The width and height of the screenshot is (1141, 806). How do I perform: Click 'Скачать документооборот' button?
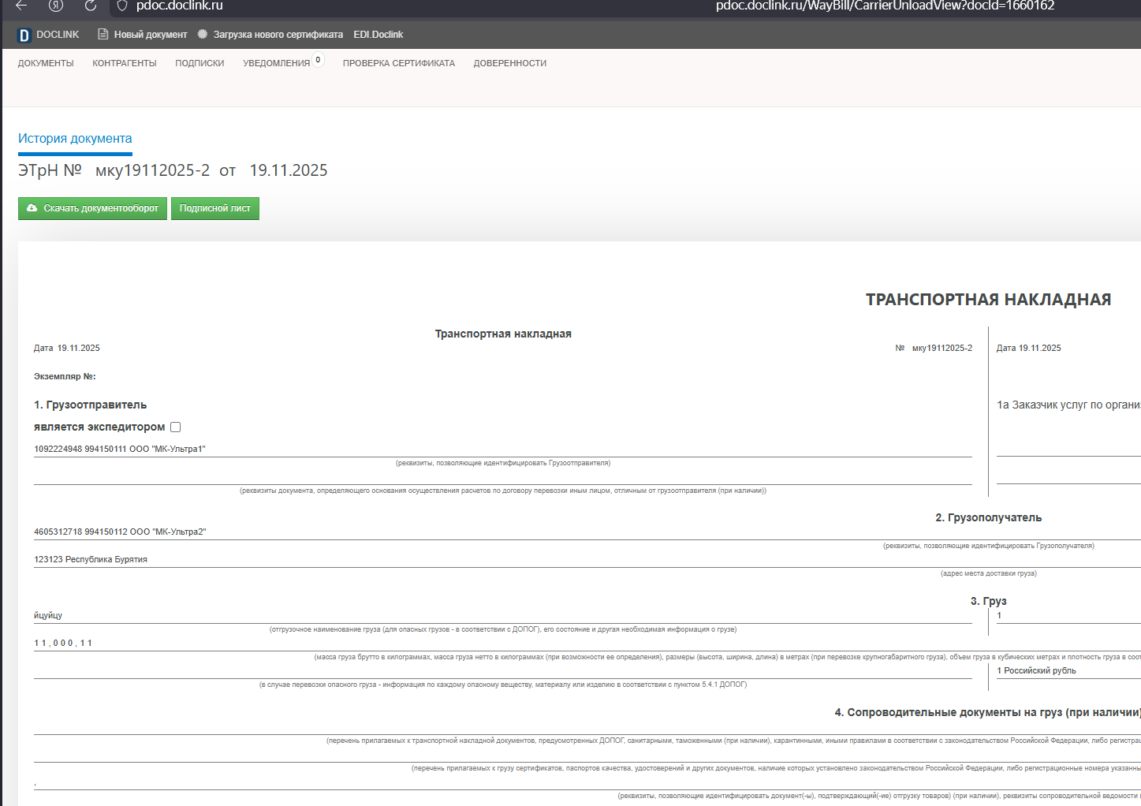point(92,208)
